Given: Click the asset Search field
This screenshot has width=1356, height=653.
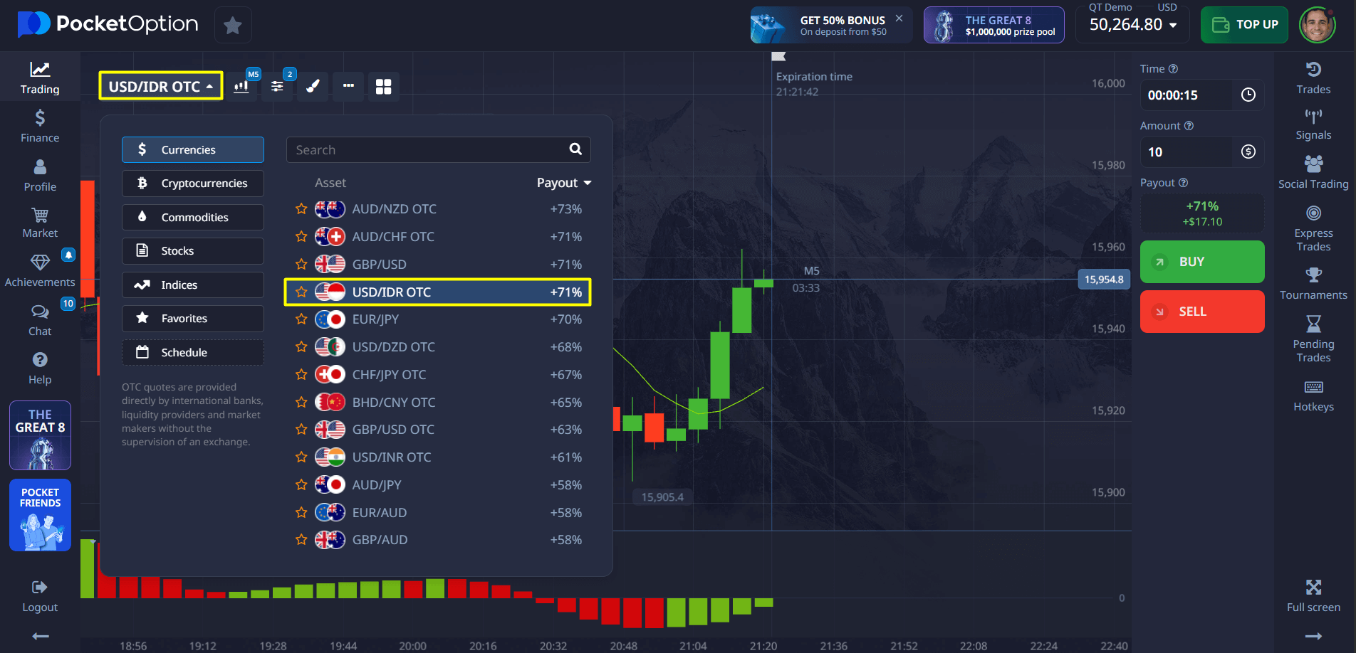Looking at the screenshot, I should point(427,150).
